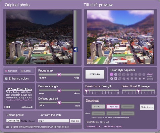Click the Preview button

[x=95, y=74]
